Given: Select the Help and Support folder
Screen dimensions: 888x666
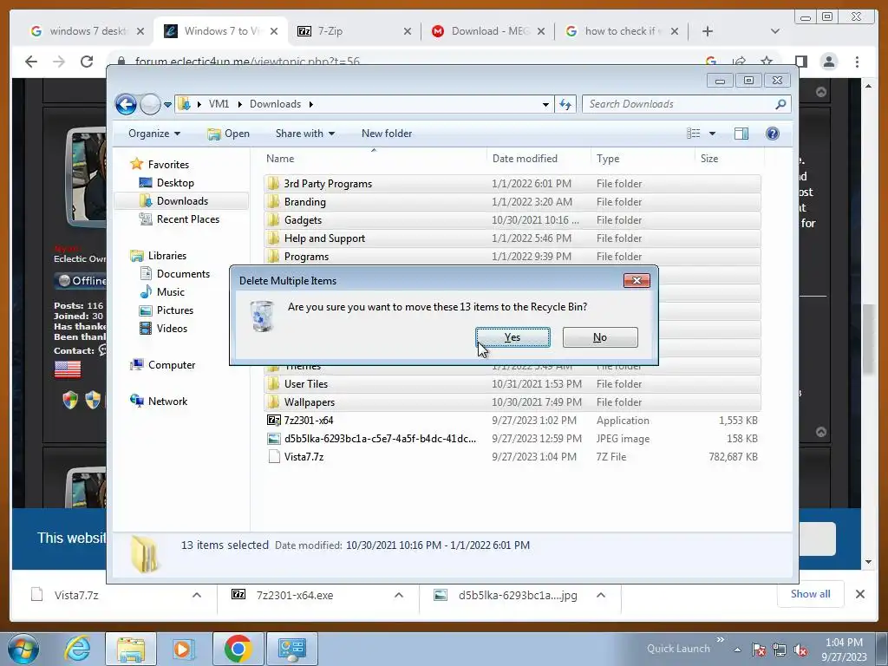Looking at the screenshot, I should pos(512,238).
